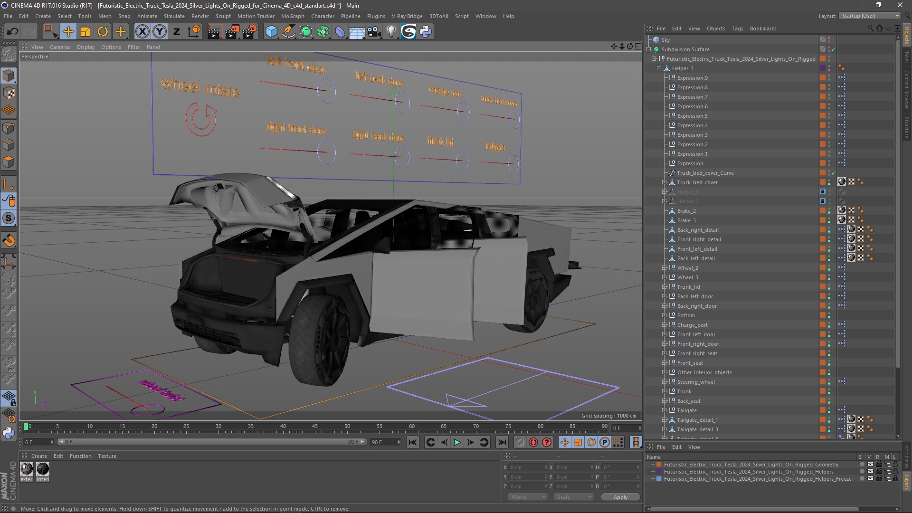Toggle viewport layout maximize icon
The height and width of the screenshot is (513, 912).
point(638,47)
